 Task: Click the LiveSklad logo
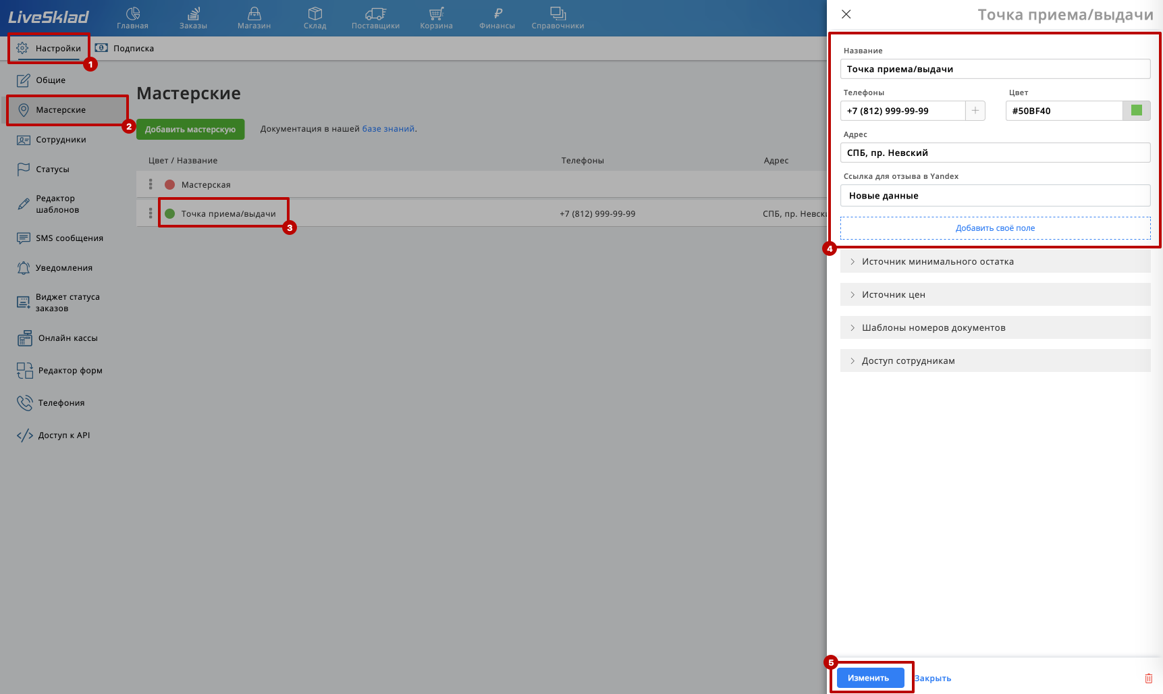coord(49,17)
